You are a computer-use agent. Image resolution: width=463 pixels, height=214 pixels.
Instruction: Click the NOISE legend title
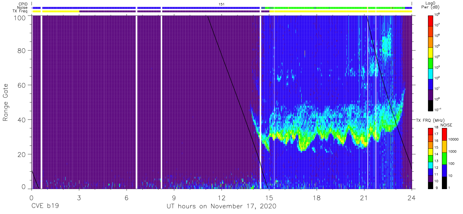[446, 125]
